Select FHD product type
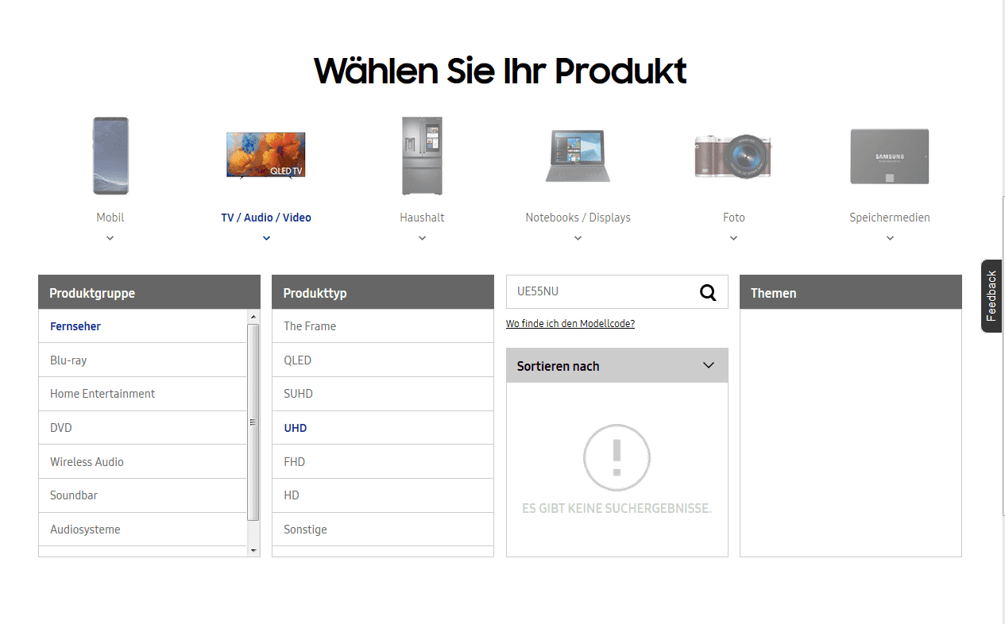 [383, 462]
